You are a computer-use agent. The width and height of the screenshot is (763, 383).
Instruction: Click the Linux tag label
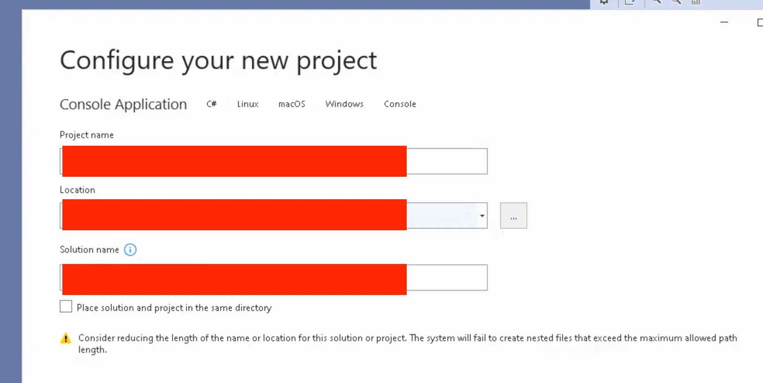click(248, 104)
